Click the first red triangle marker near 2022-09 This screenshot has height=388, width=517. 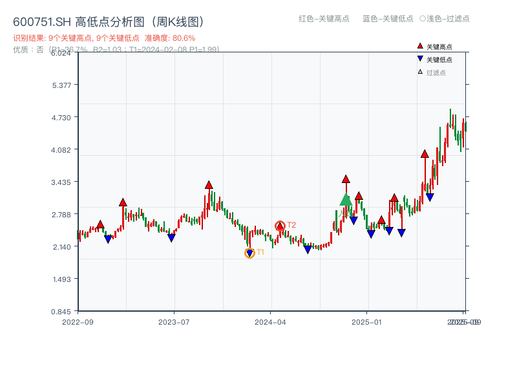point(100,225)
